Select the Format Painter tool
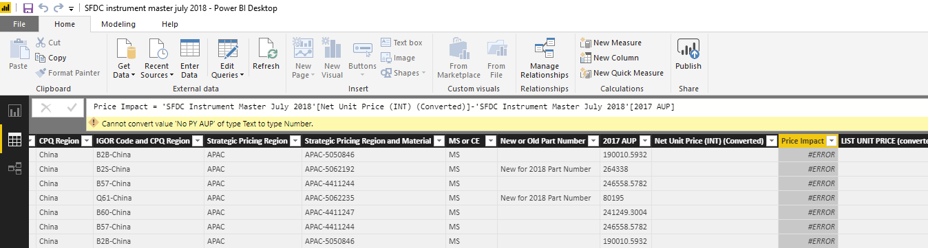Viewport: 928px width, 248px height. (67, 73)
